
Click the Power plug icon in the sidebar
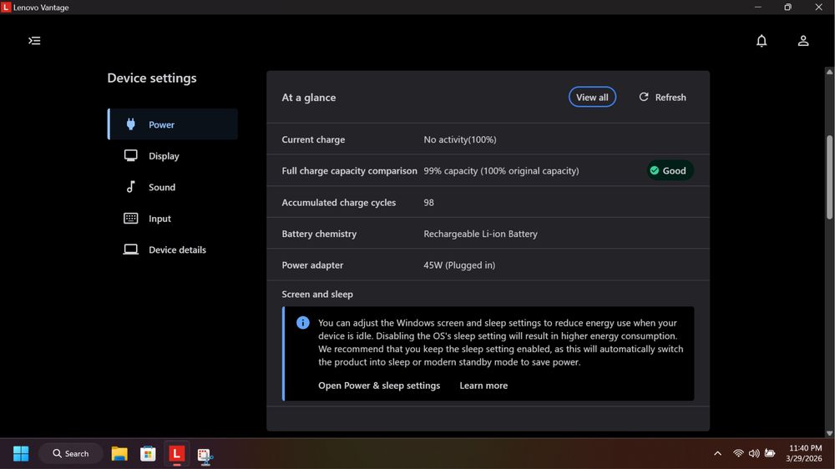tap(130, 124)
